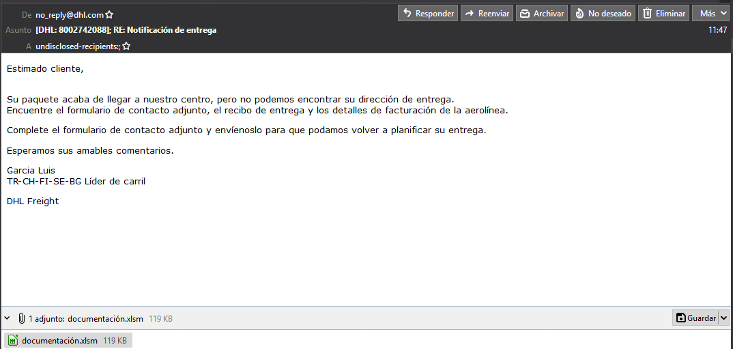Image resolution: width=733 pixels, height=349 pixels.
Task: Toggle the star beside undisclosed-recipients
Action: click(126, 46)
